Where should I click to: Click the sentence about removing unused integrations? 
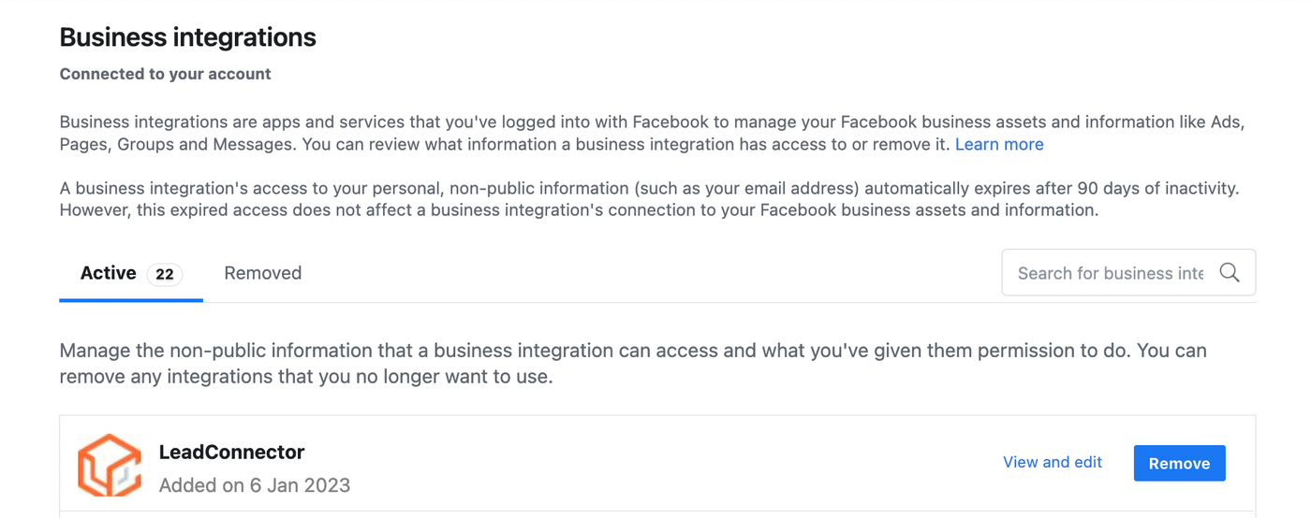point(305,379)
